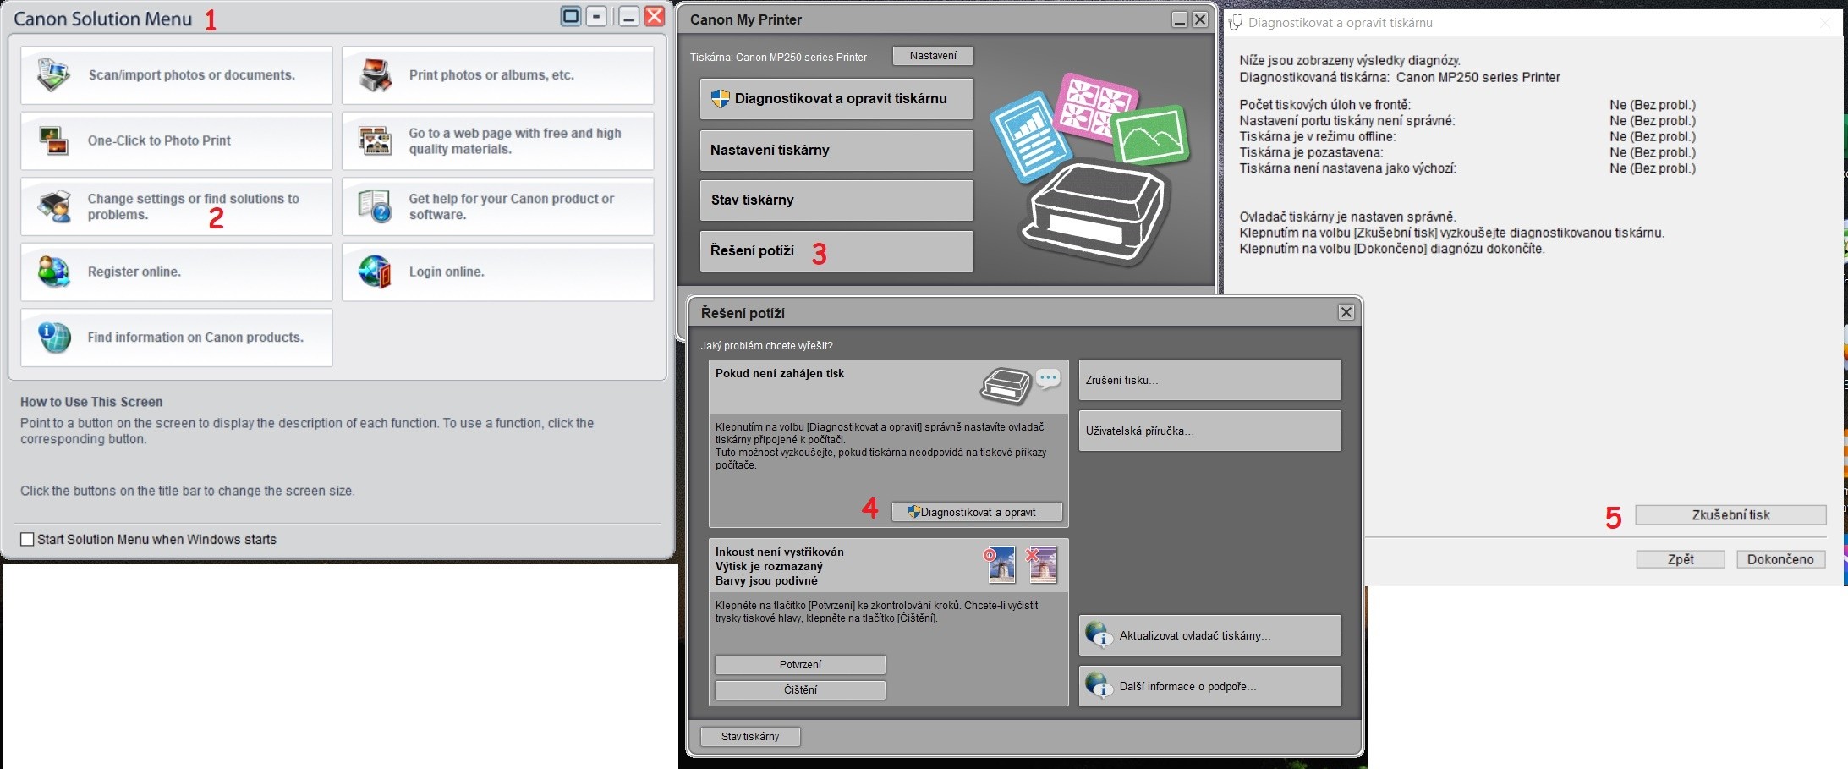Click the Canon My Printer illustration

pyautogui.click(x=1092, y=169)
